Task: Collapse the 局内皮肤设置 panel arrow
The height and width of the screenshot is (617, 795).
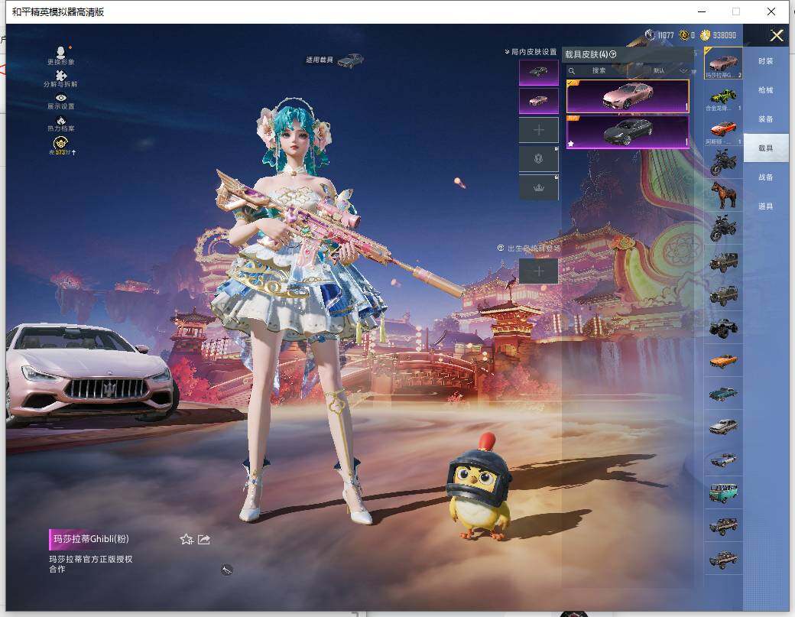Action: 507,52
